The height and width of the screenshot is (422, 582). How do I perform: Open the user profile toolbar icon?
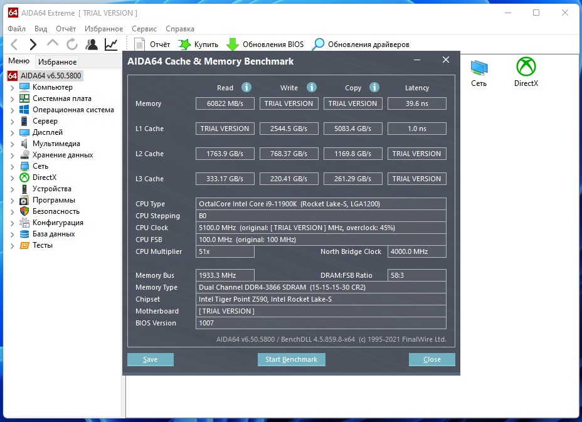[92, 45]
